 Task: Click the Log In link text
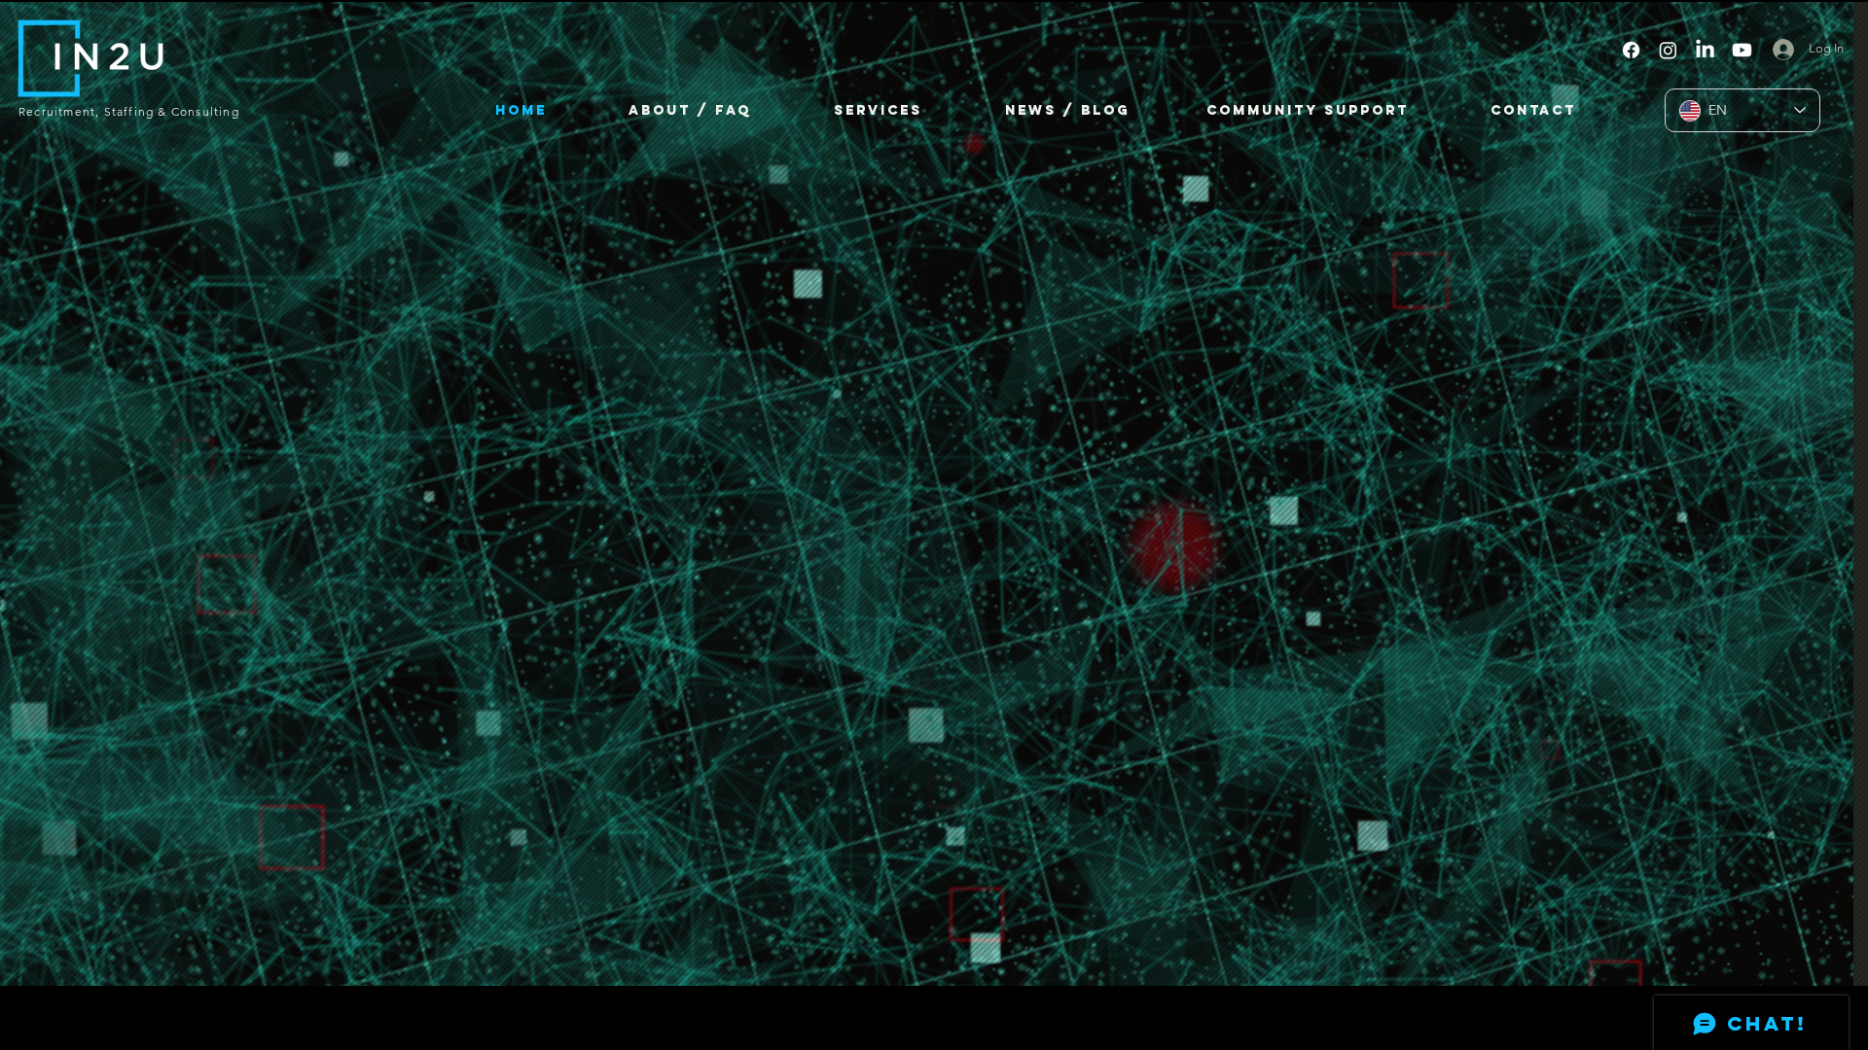pos(1826,49)
